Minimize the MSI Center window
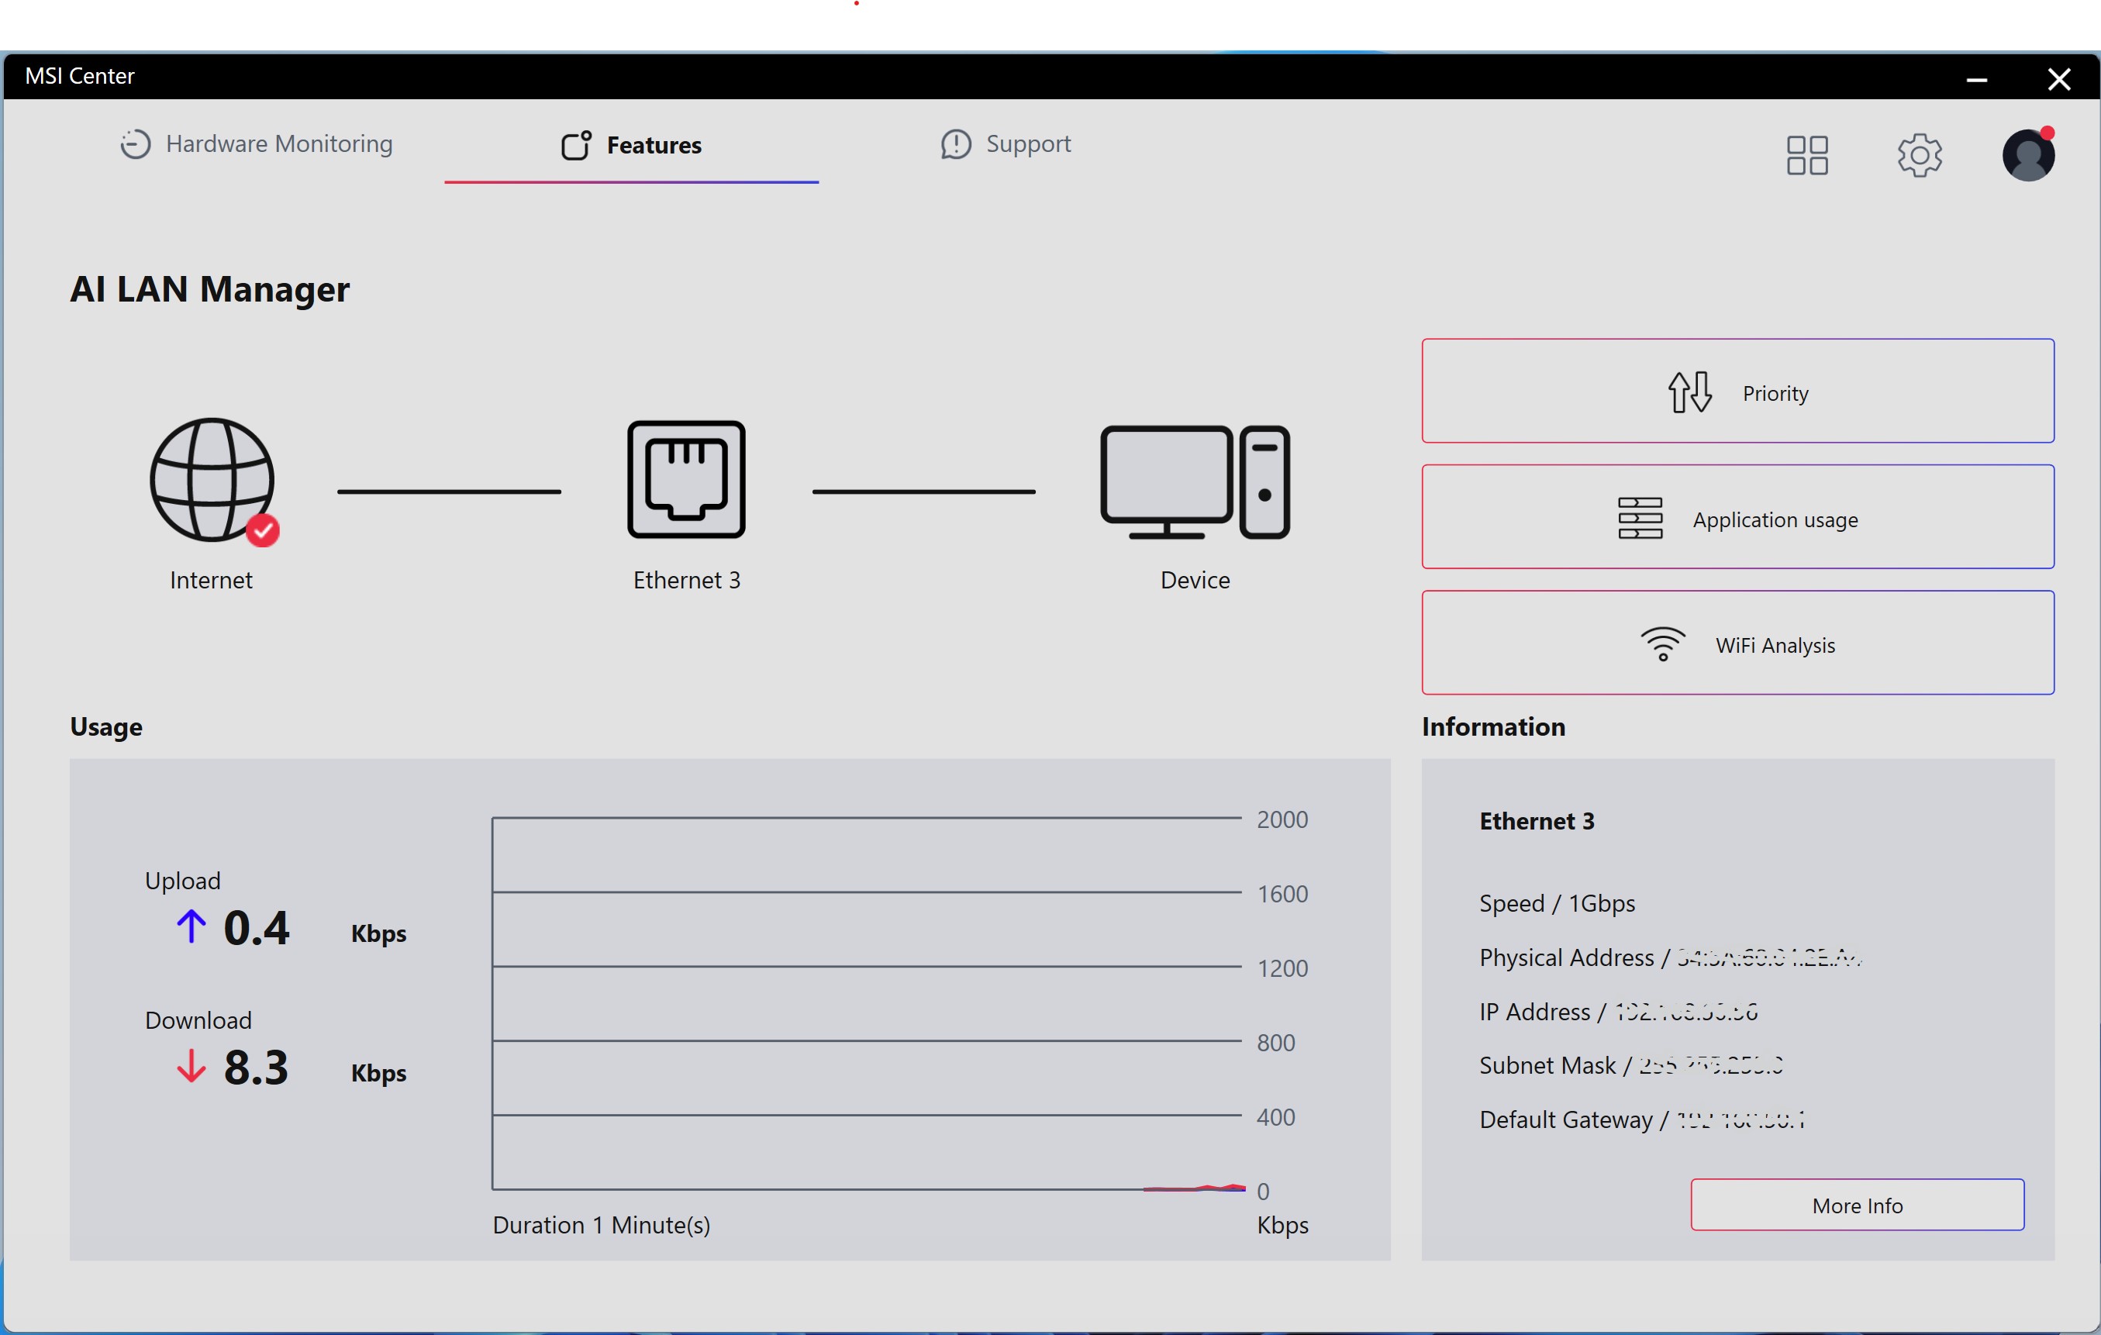The height and width of the screenshot is (1335, 2101). [1976, 79]
